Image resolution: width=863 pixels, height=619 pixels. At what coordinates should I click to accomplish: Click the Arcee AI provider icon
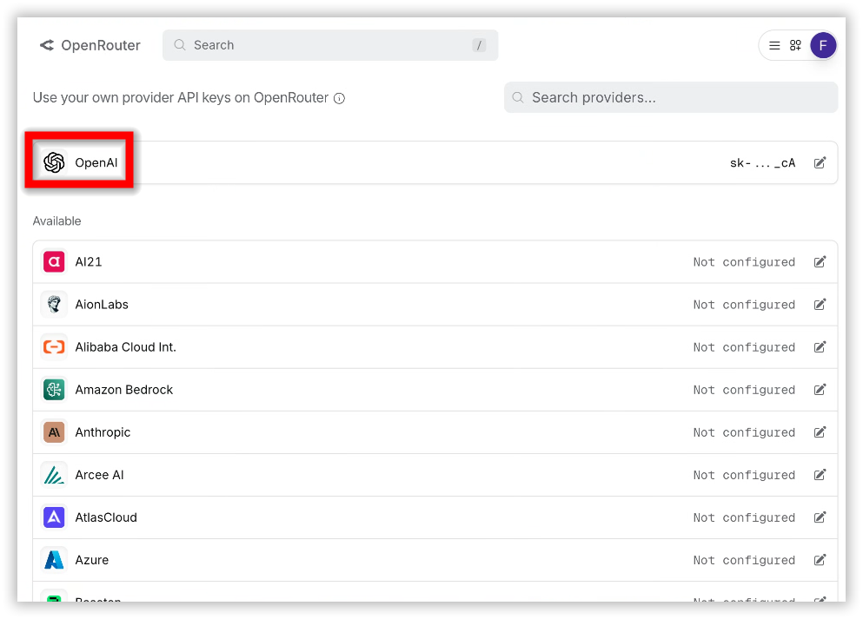click(54, 474)
